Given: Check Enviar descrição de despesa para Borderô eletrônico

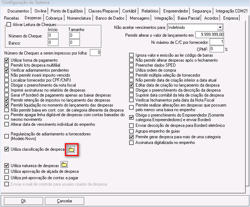Looking at the screenshot, I should 131,125.
